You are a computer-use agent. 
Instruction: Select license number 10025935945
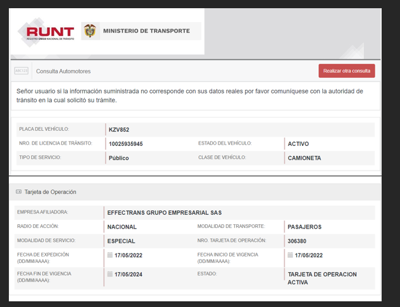click(126, 144)
